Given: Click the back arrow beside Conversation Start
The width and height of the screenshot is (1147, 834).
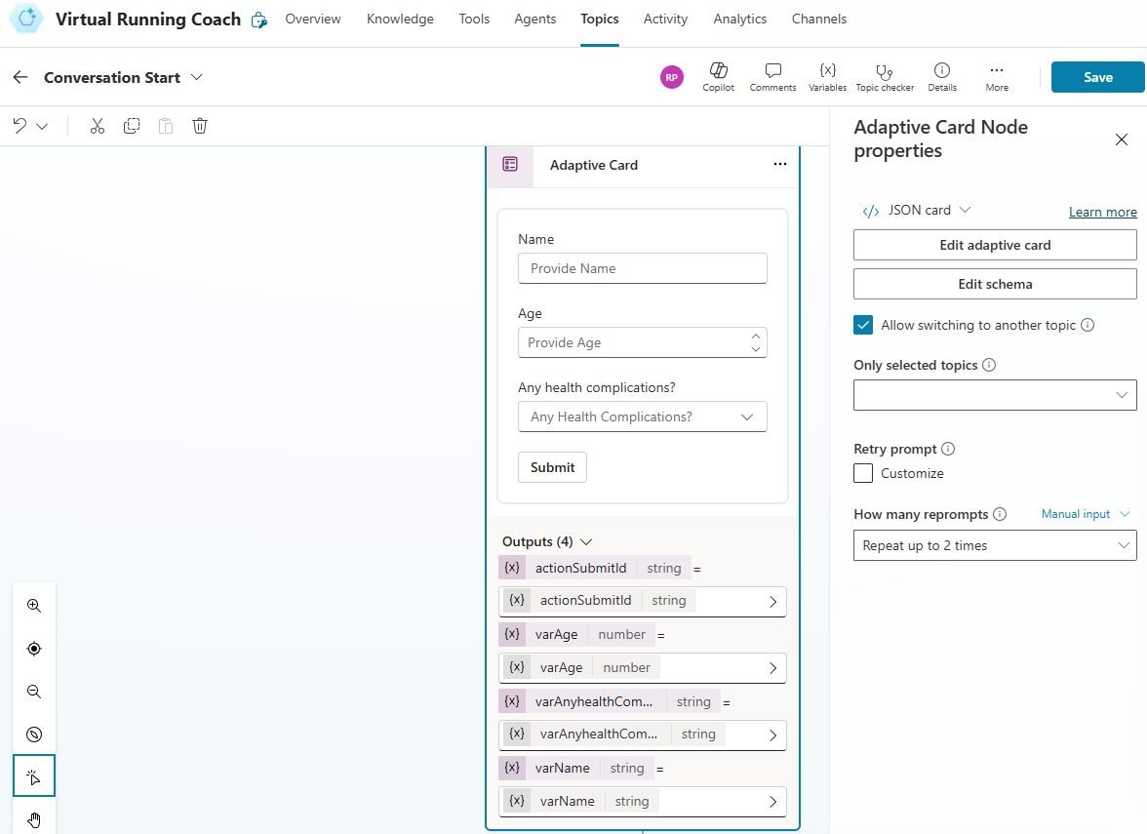Looking at the screenshot, I should click(x=20, y=77).
